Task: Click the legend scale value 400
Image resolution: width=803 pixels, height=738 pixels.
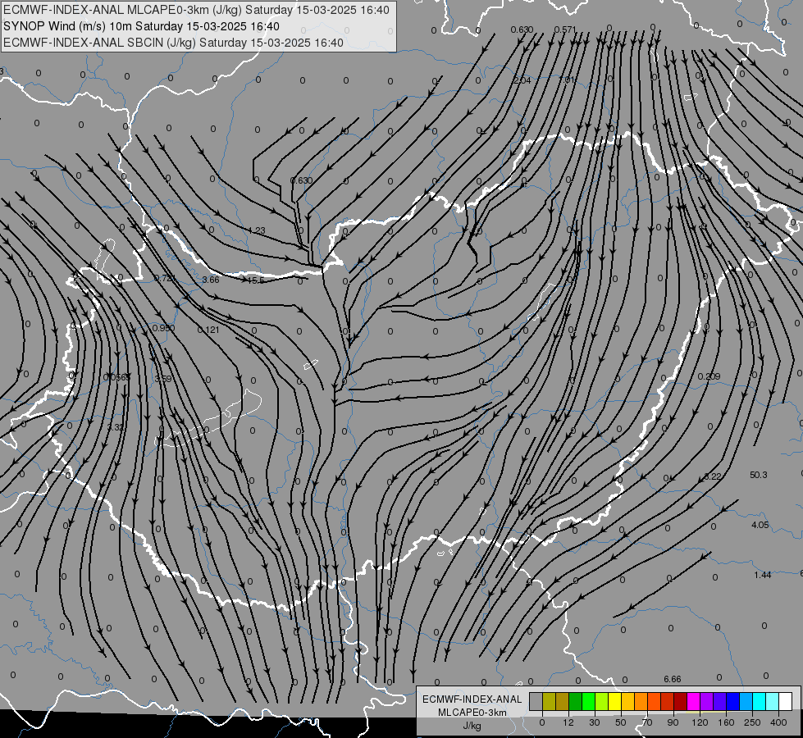Action: (x=778, y=722)
